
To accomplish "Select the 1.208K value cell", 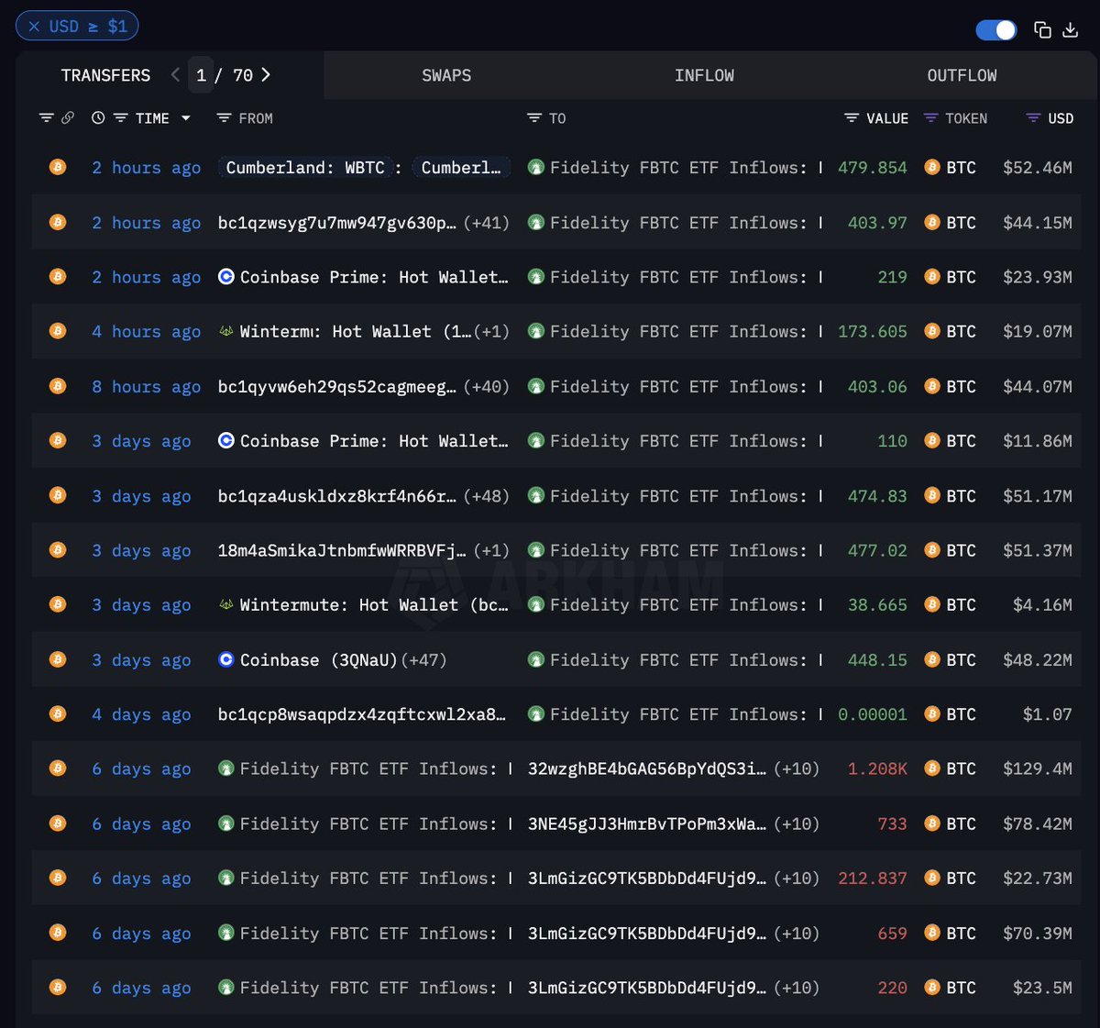I will click(877, 769).
